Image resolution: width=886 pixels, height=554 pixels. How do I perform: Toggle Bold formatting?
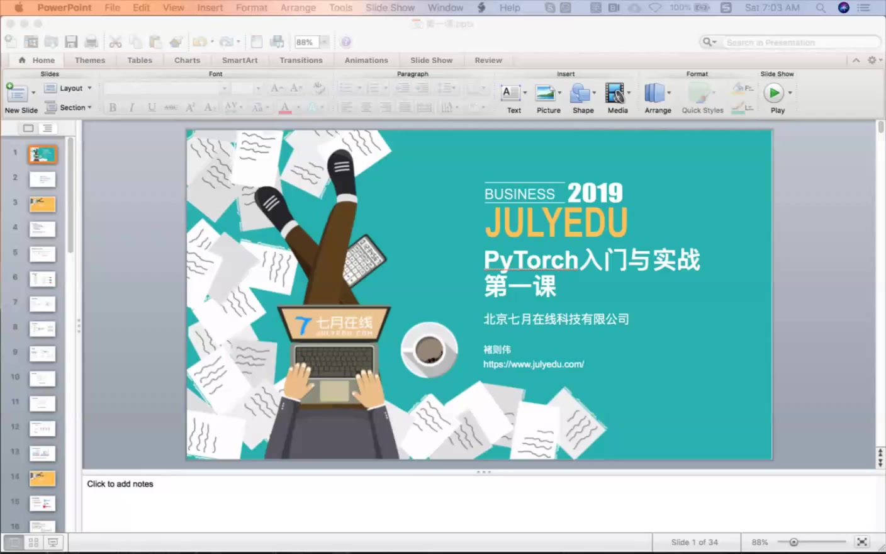click(x=113, y=108)
